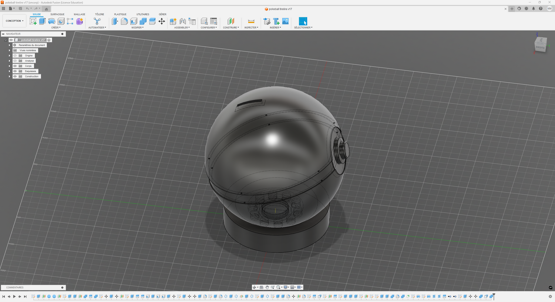Click the Insert image icon
The image size is (555, 302).
click(285, 21)
